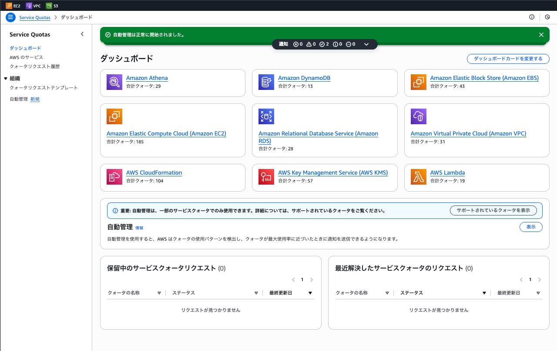Click the AWS KMS key icon

point(266,177)
